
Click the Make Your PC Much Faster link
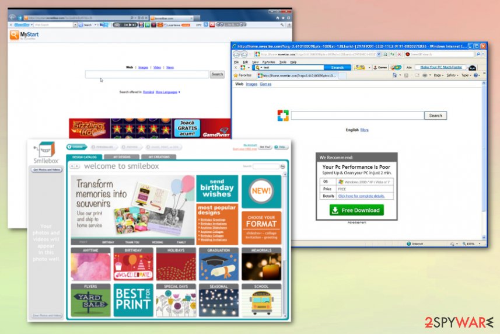441,67
